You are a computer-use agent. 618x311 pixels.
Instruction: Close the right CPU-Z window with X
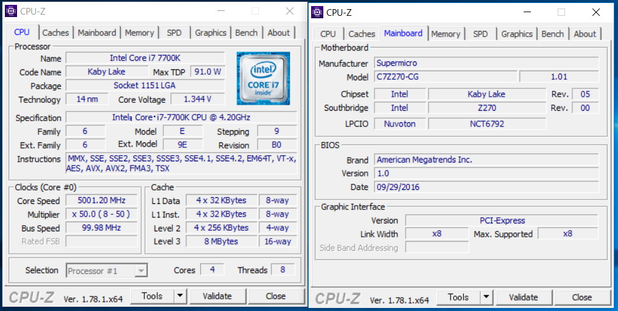click(596, 12)
